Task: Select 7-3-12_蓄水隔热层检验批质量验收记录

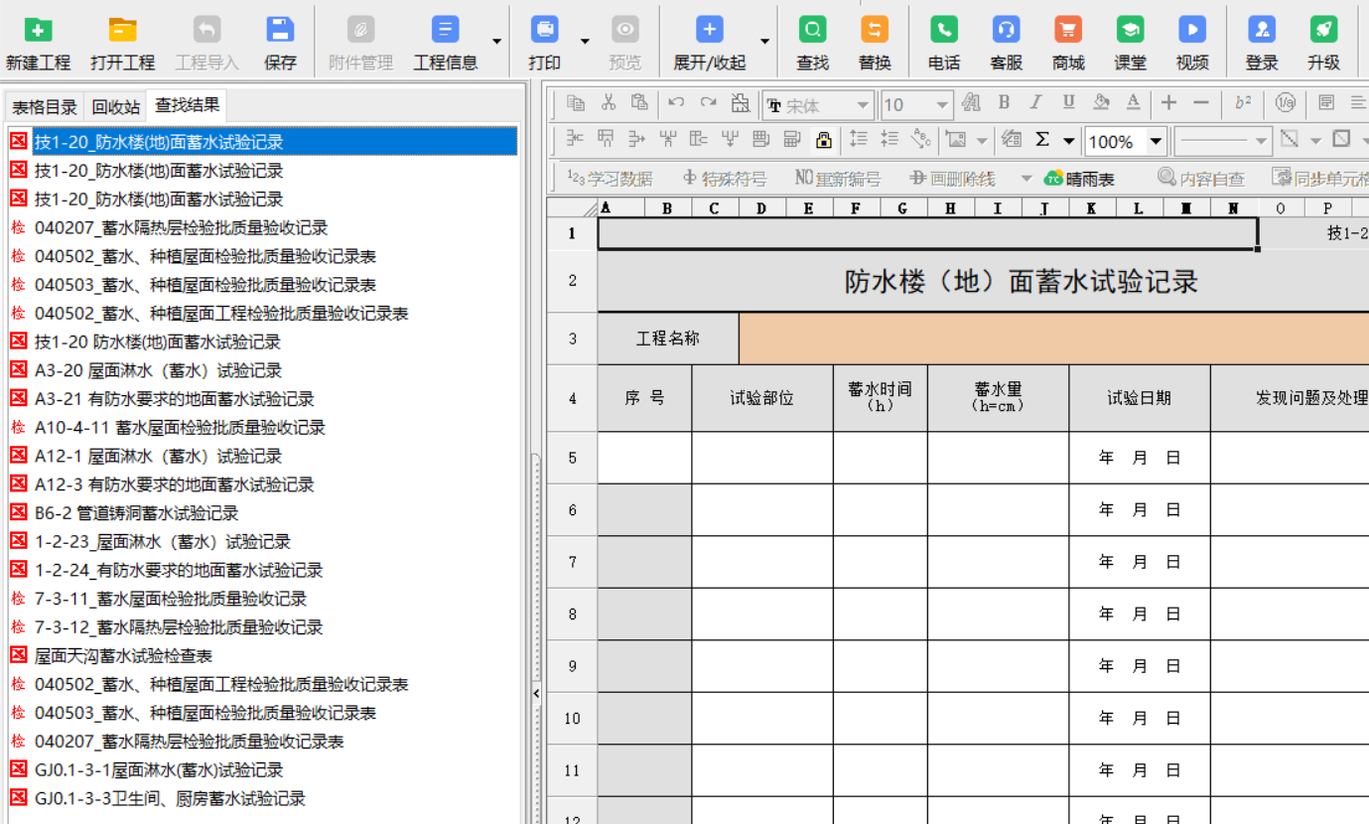Action: 179,627
